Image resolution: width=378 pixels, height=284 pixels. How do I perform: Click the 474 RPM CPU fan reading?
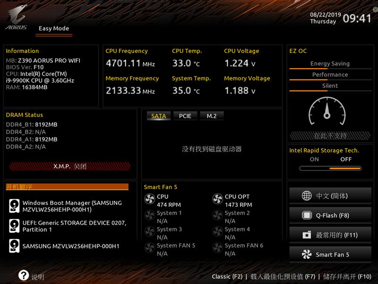pyautogui.click(x=169, y=205)
